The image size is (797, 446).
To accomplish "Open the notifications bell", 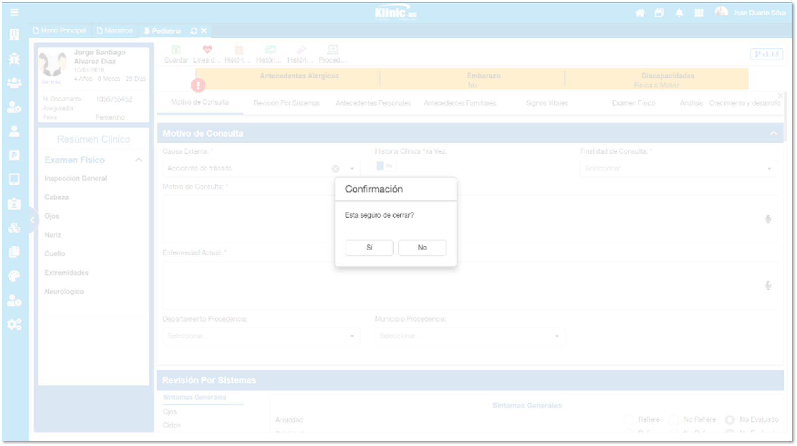I will tap(679, 13).
